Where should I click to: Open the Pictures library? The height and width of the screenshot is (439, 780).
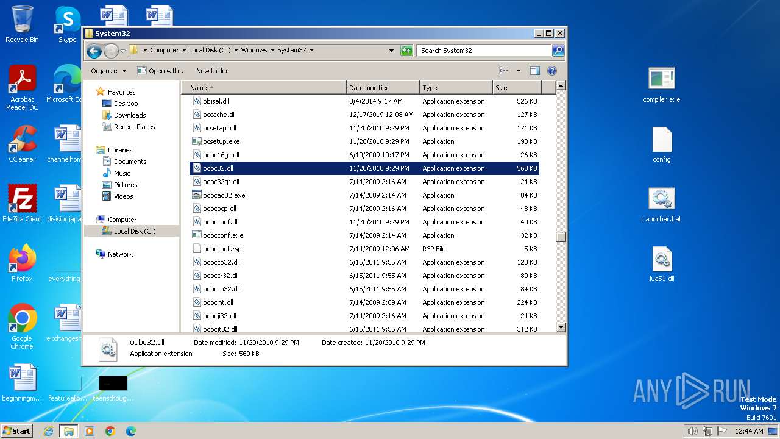point(126,185)
